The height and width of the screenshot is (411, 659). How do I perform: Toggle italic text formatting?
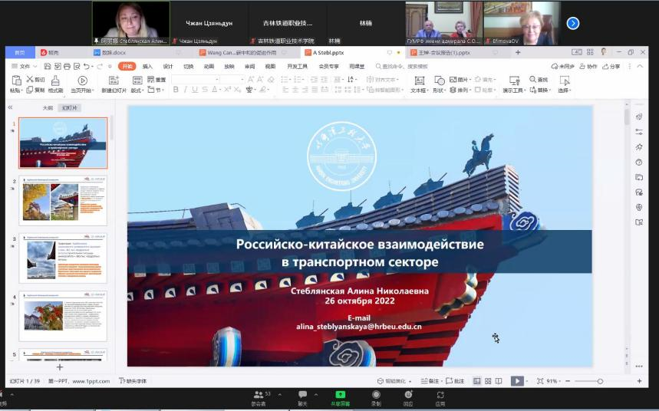pyautogui.click(x=186, y=90)
